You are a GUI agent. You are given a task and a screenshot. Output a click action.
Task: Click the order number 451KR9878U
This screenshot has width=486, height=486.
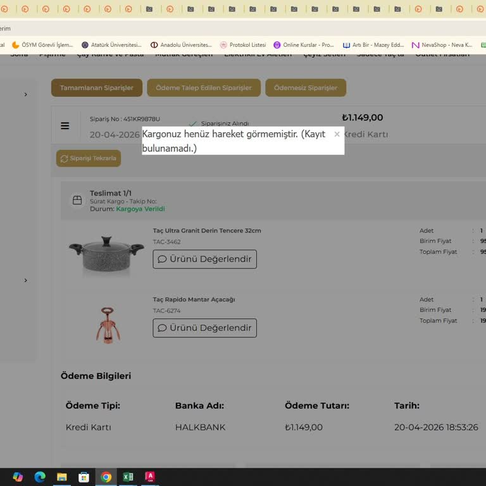coord(142,119)
